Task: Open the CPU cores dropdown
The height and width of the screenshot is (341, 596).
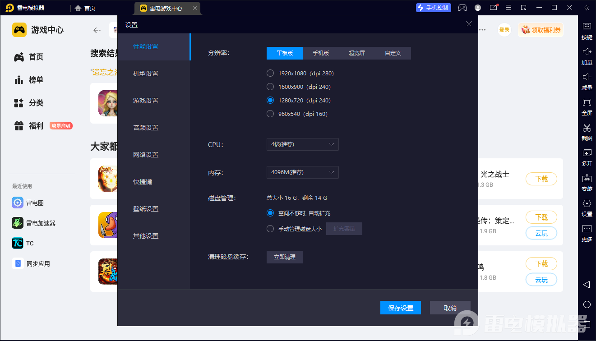Action: (x=302, y=144)
